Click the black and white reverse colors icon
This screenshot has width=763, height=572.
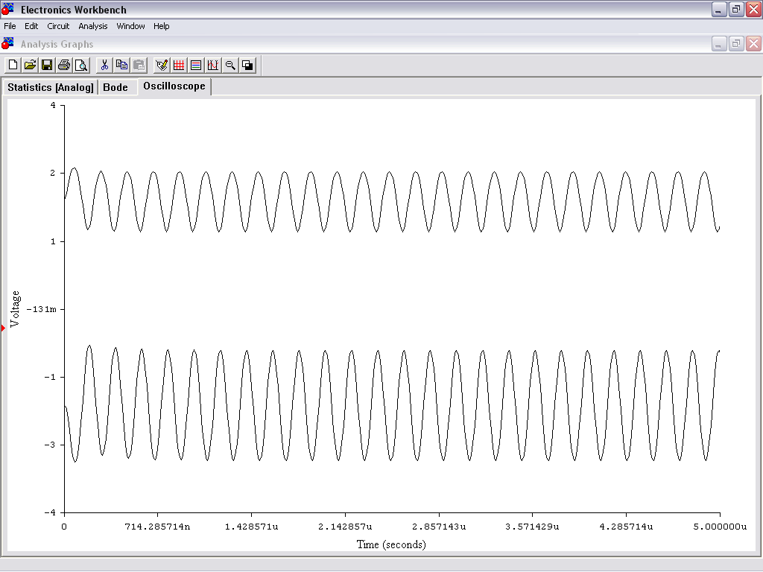pyautogui.click(x=247, y=66)
